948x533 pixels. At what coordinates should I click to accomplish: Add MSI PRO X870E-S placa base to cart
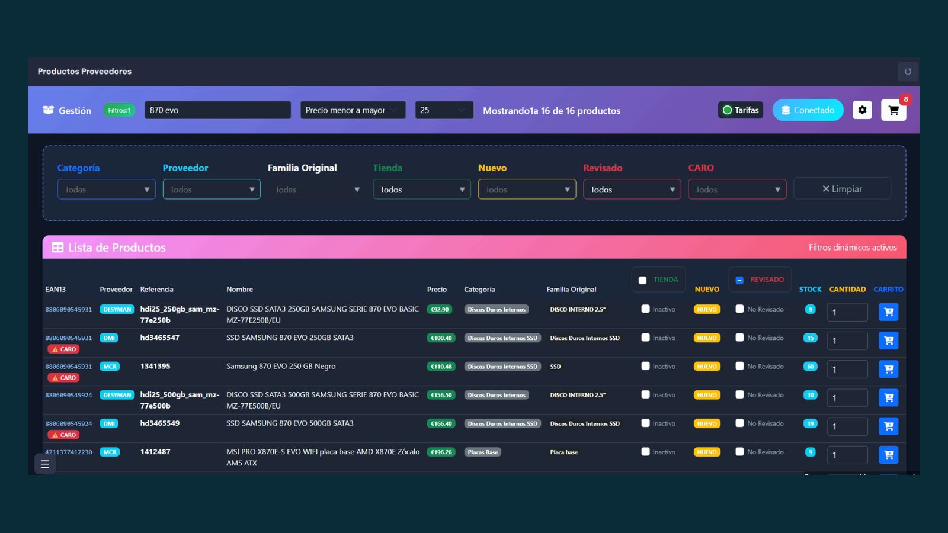pos(888,455)
